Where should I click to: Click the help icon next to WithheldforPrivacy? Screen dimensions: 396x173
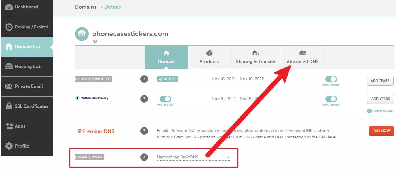144,99
